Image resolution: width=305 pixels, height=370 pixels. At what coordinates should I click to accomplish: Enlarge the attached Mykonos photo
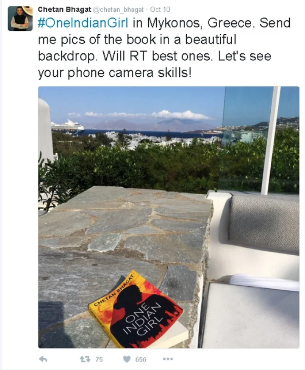(169, 217)
